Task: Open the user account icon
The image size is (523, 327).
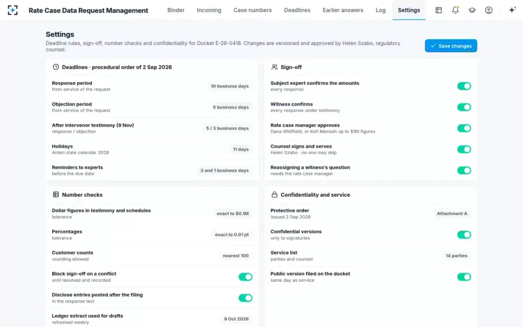Action: point(489,10)
